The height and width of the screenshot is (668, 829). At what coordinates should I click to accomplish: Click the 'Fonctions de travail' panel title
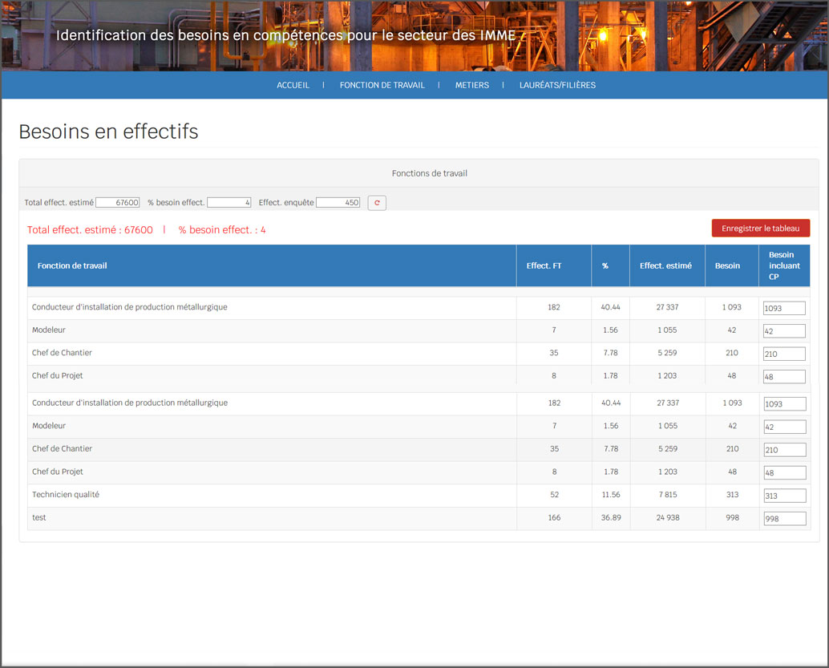click(429, 173)
